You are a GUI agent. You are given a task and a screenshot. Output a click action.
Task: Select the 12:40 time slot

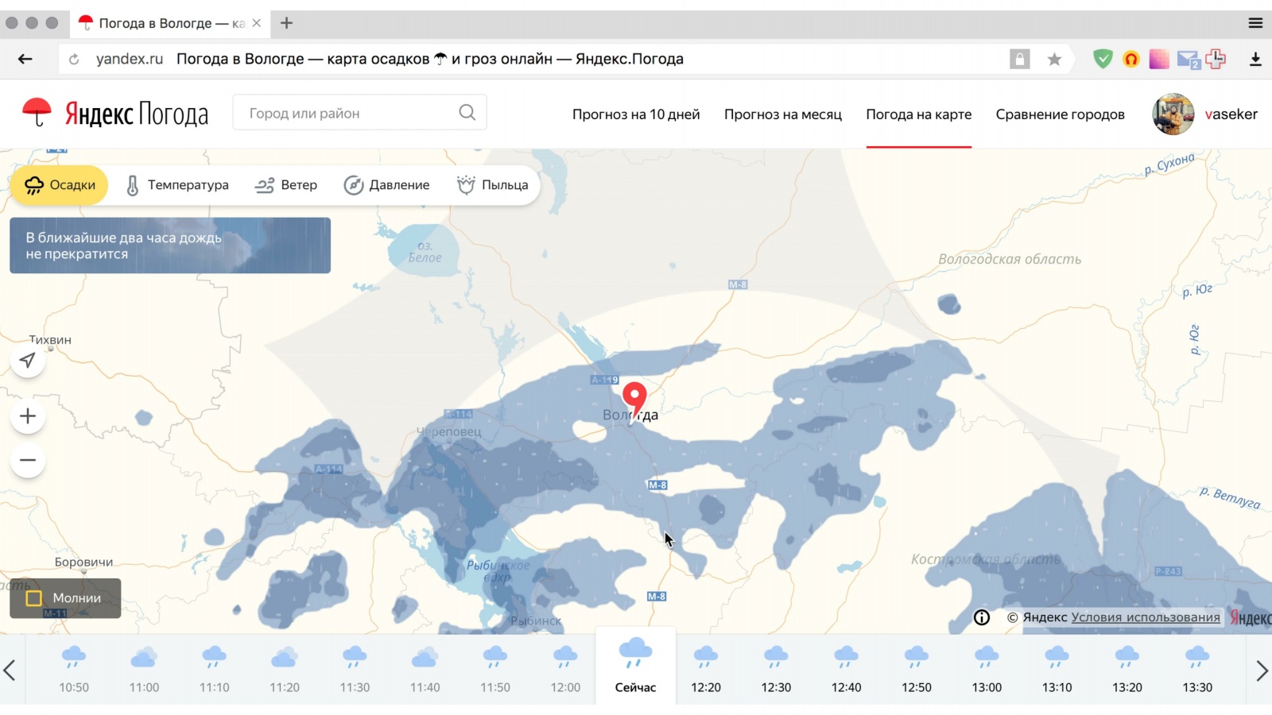pos(847,670)
